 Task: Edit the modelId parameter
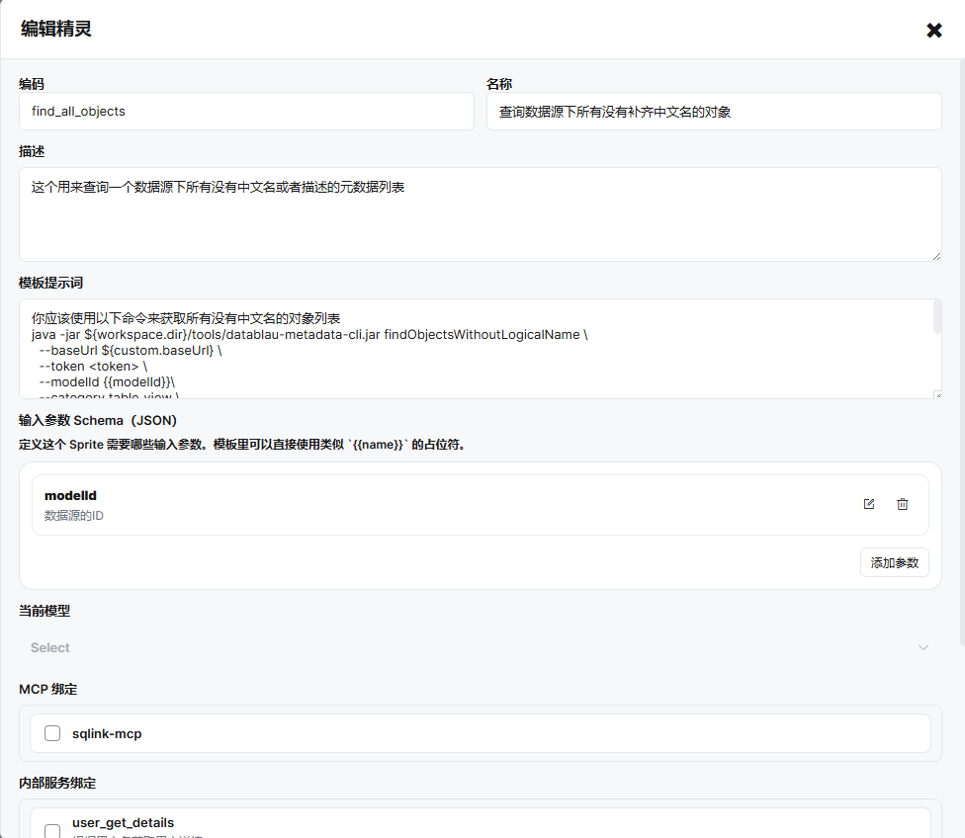pyautogui.click(x=869, y=504)
